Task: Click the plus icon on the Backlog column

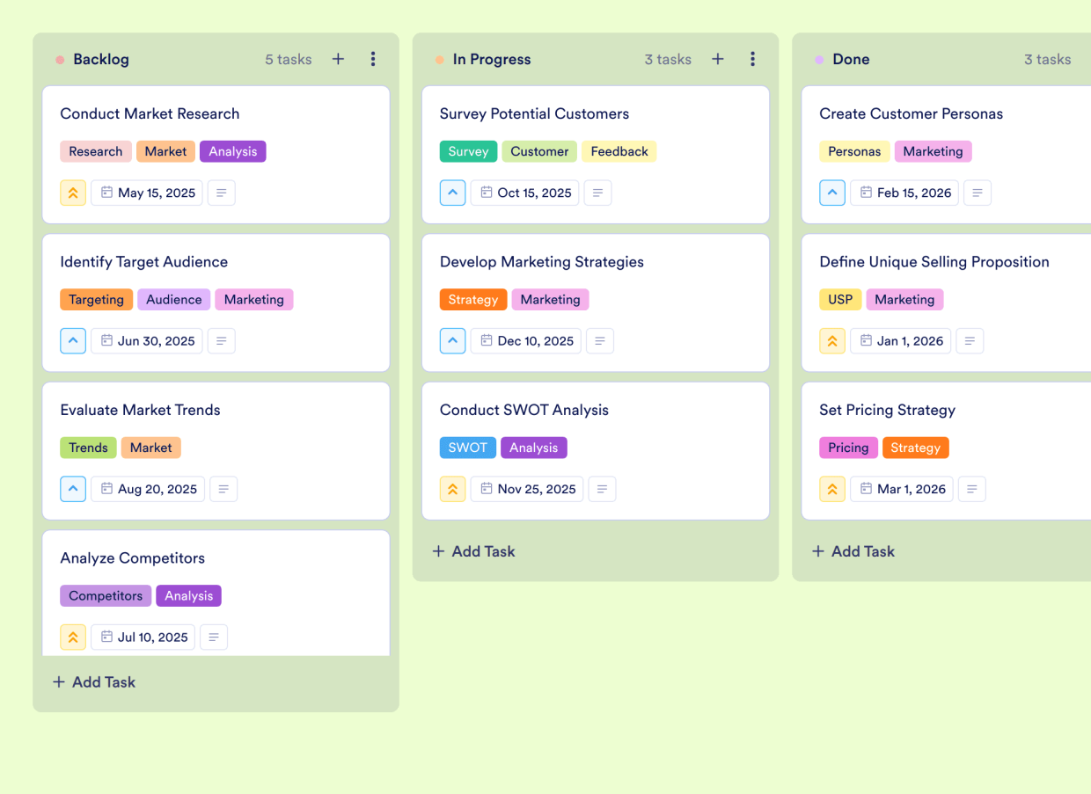Action: 338,59
